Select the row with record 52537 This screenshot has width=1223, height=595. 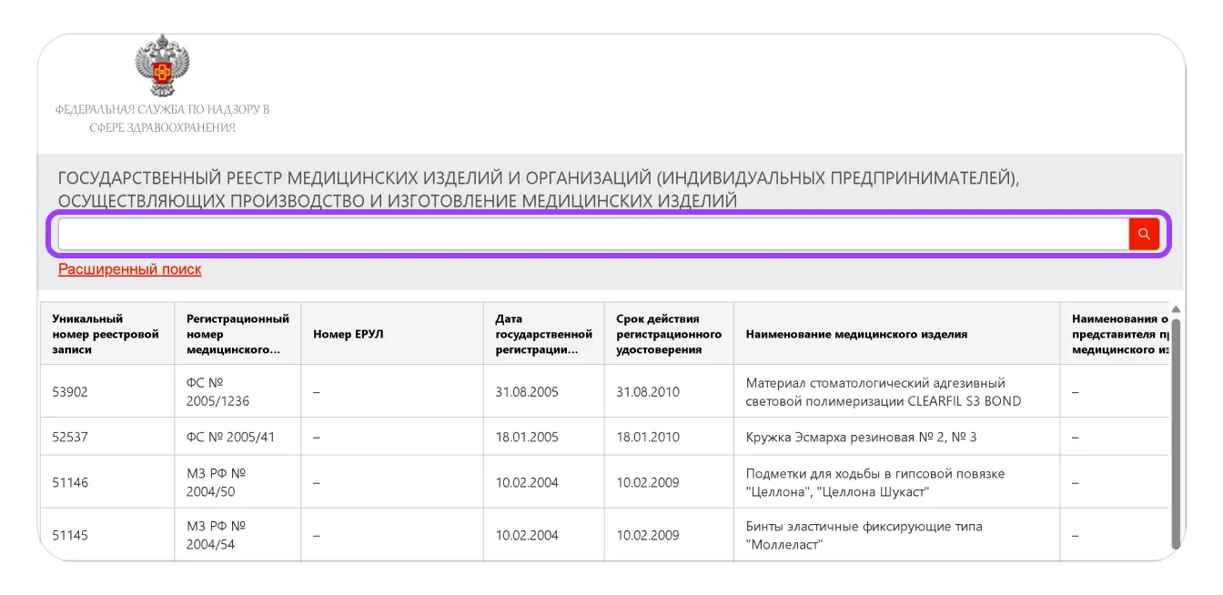71,437
